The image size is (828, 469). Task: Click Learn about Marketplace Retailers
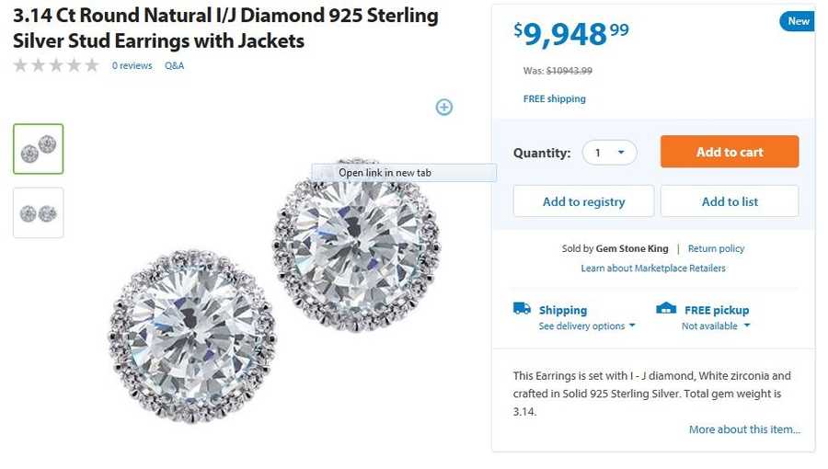(x=653, y=269)
